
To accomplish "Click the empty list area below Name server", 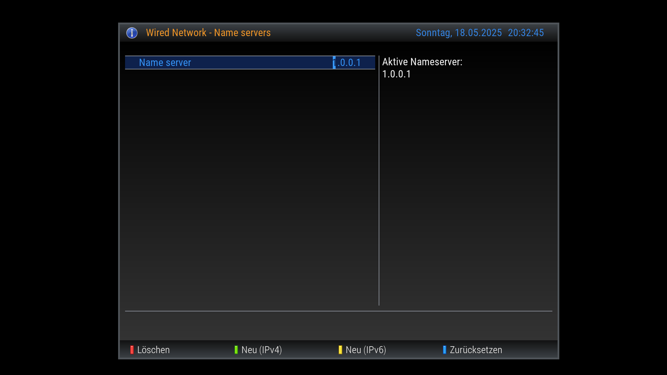I will [250, 187].
